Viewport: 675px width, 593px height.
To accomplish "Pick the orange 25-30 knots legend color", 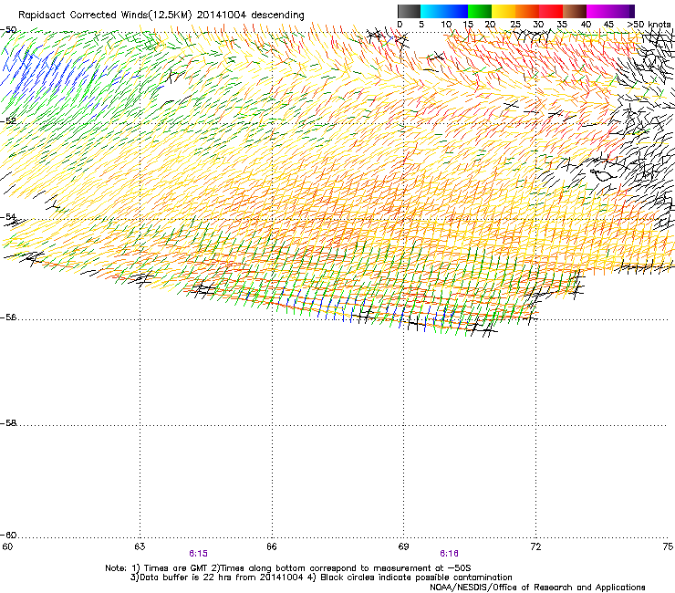I will (x=527, y=11).
